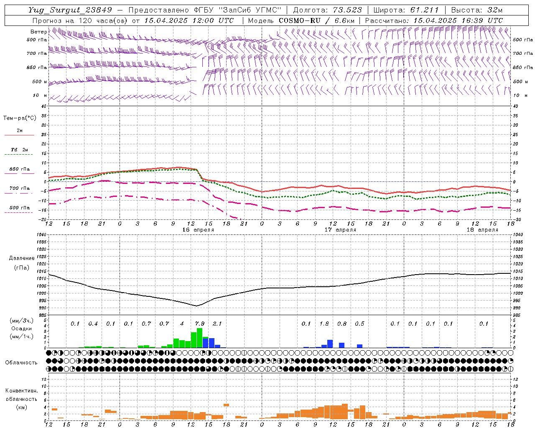535x428 pixels.
Task: Click the 18 апреля date label under temperature chart
Action: coord(482,230)
